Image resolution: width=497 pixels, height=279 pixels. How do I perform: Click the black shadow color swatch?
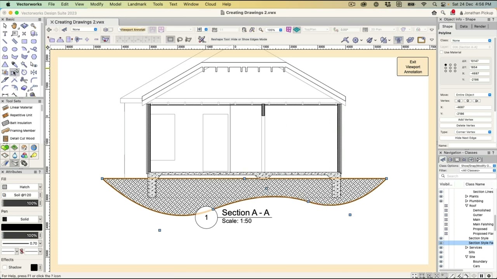(34, 267)
